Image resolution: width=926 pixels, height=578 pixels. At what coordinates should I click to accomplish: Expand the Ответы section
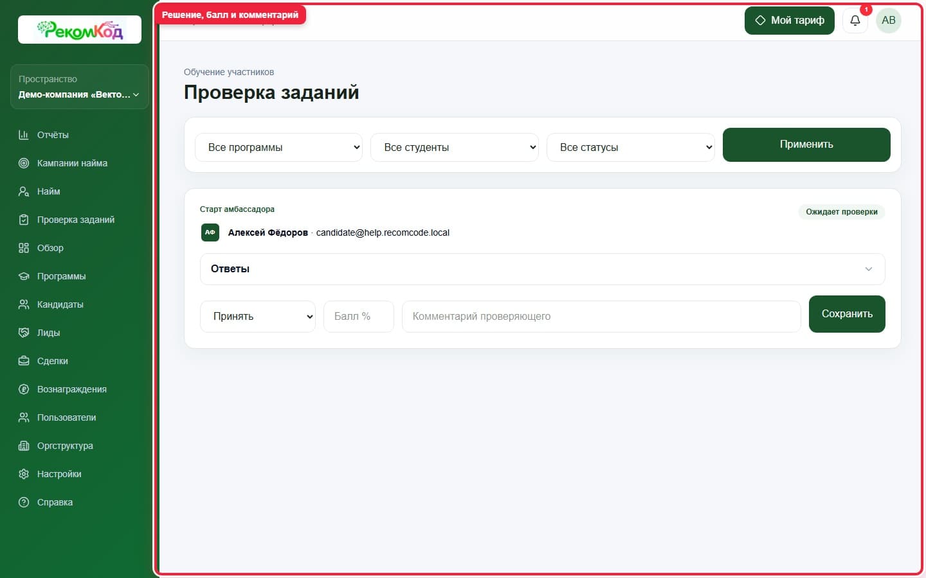tap(543, 269)
